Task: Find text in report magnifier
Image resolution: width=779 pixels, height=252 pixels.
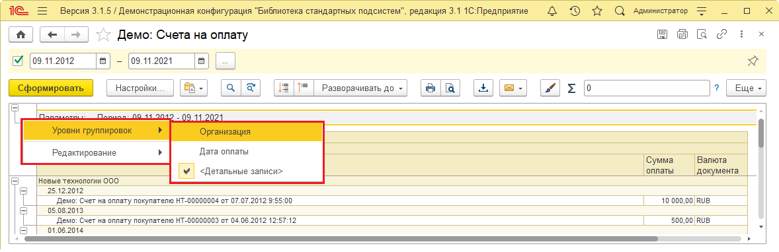Action: pos(231,88)
